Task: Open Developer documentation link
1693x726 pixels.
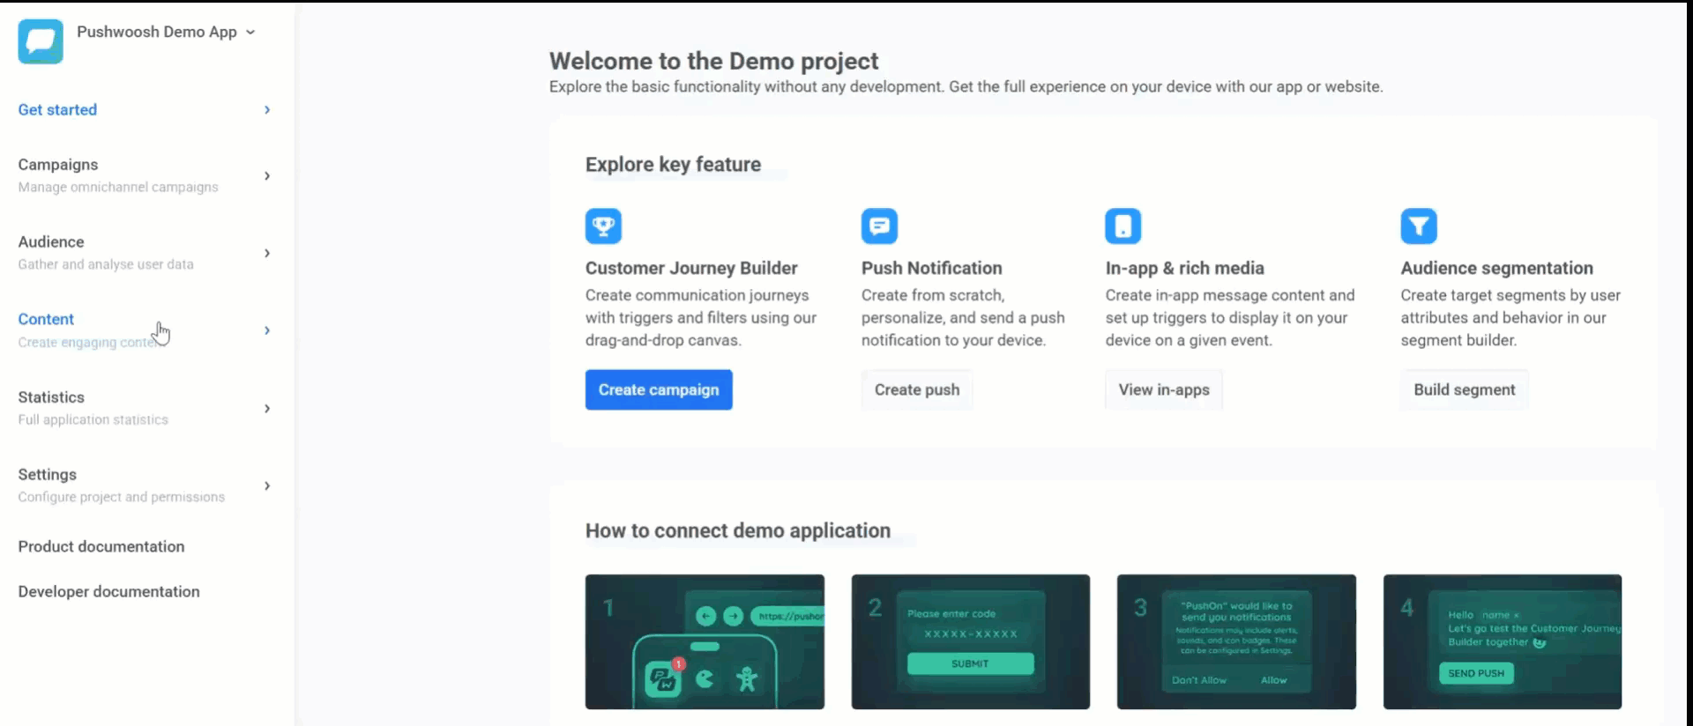Action: point(108,592)
